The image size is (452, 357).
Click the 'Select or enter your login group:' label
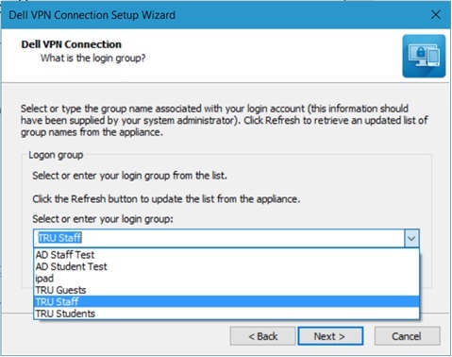pyautogui.click(x=103, y=219)
